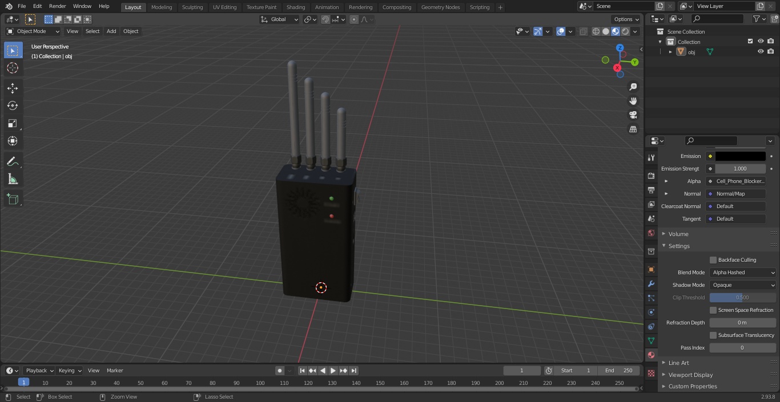Play the animation forward
780x402 pixels.
(333, 371)
